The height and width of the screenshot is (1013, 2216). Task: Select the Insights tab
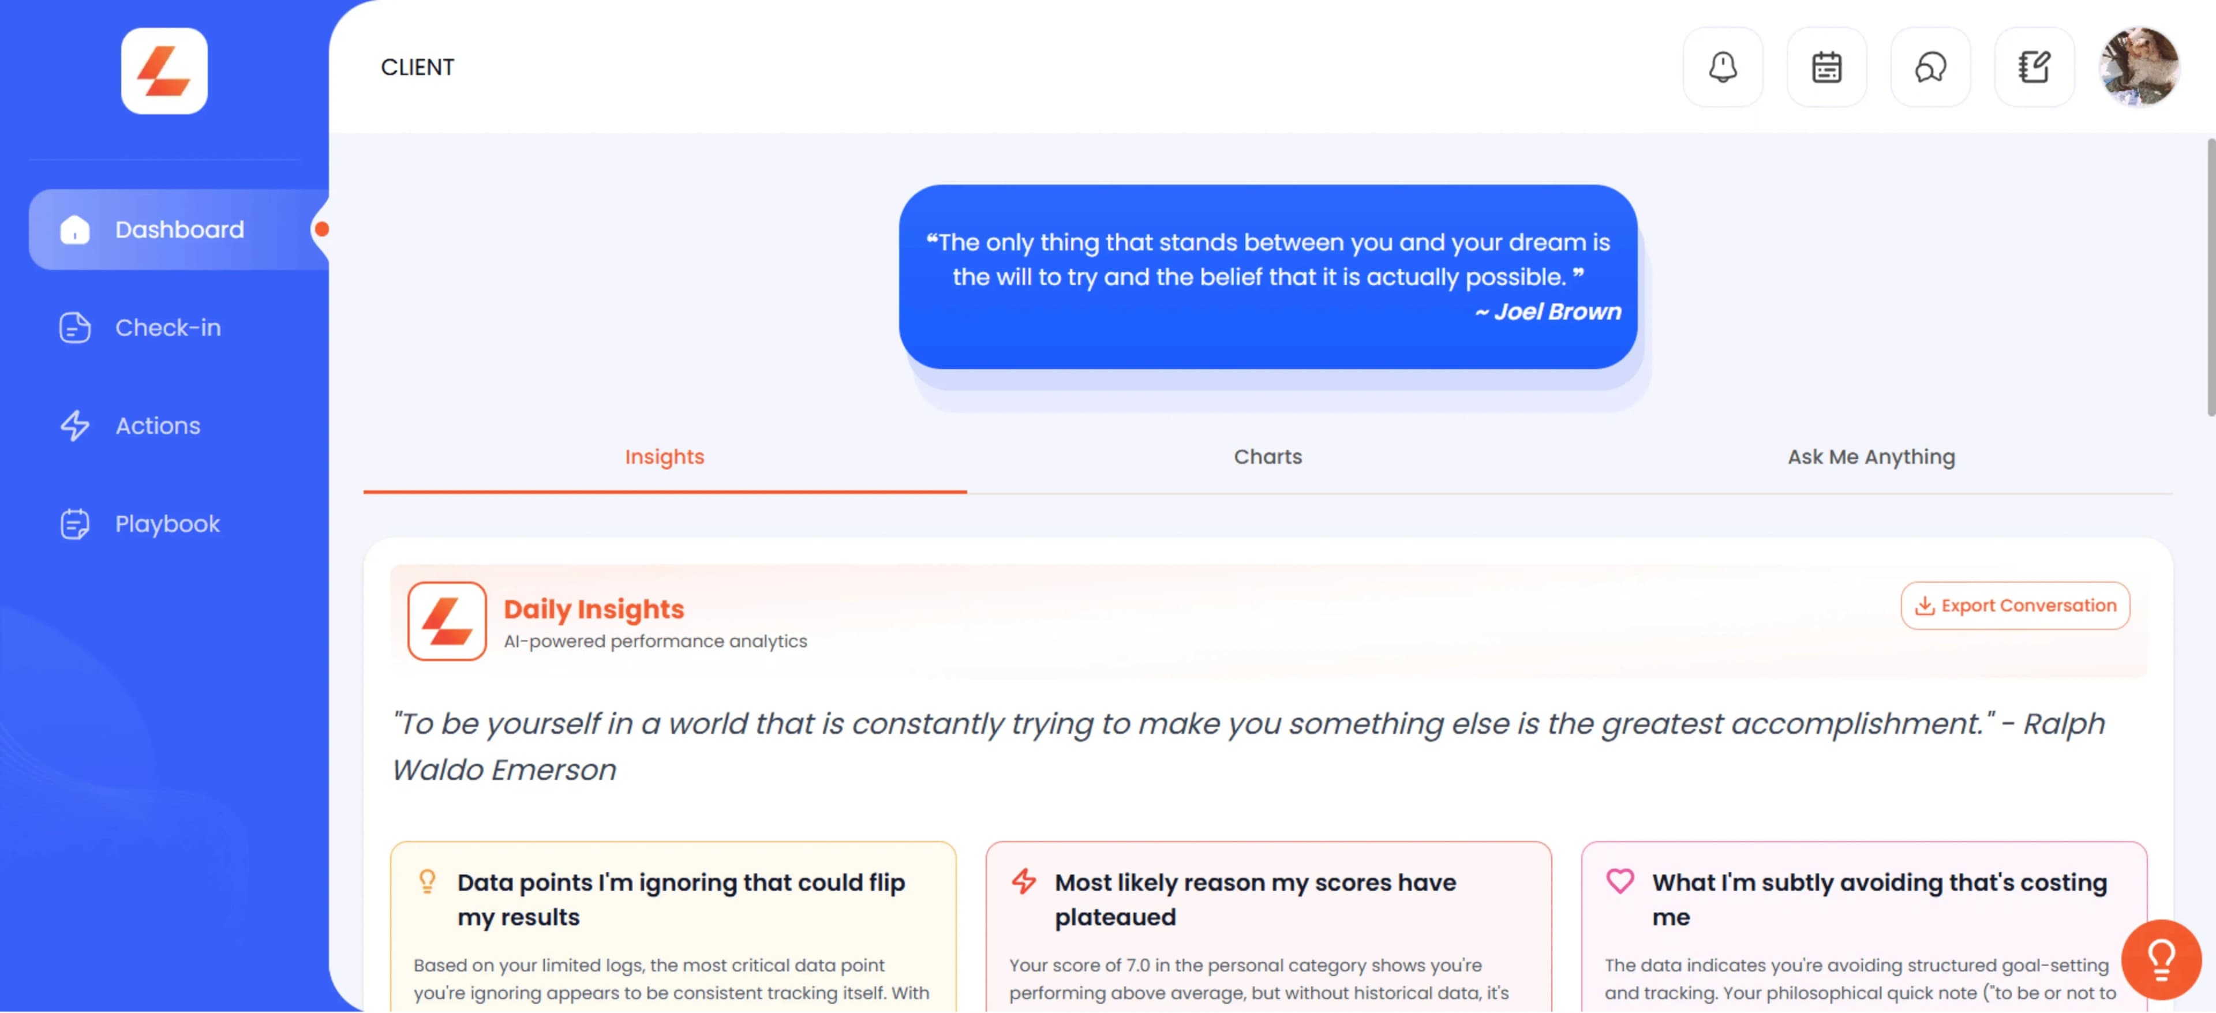tap(664, 457)
